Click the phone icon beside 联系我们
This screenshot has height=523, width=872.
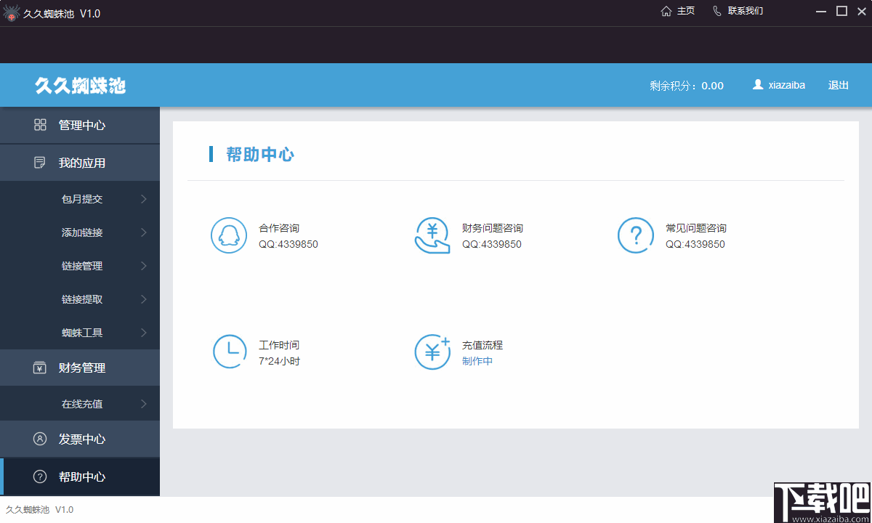point(717,11)
